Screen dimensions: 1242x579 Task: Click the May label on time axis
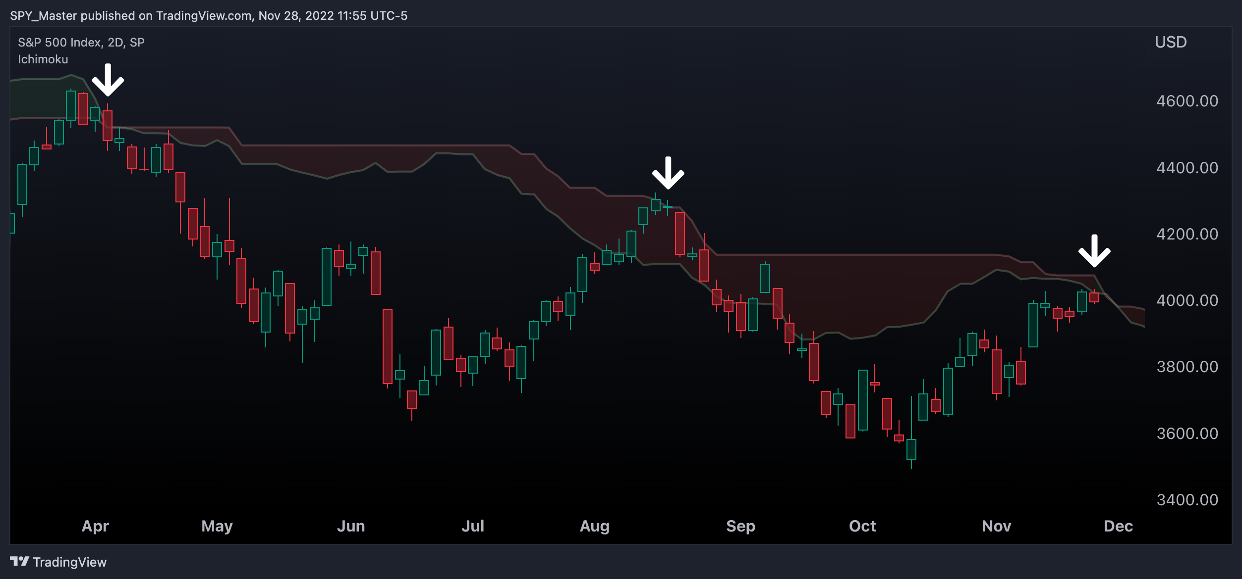pyautogui.click(x=217, y=526)
